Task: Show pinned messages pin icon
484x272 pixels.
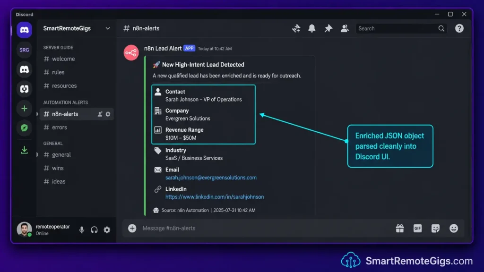Action: (x=328, y=28)
